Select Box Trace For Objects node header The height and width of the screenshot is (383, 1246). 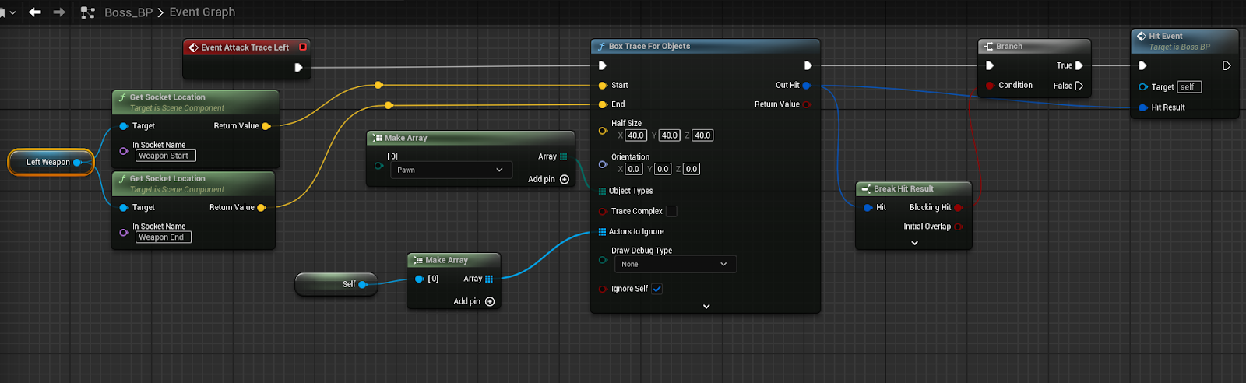(x=706, y=46)
